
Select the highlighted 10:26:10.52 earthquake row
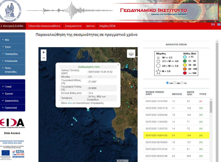pyautogui.click(x=176, y=135)
